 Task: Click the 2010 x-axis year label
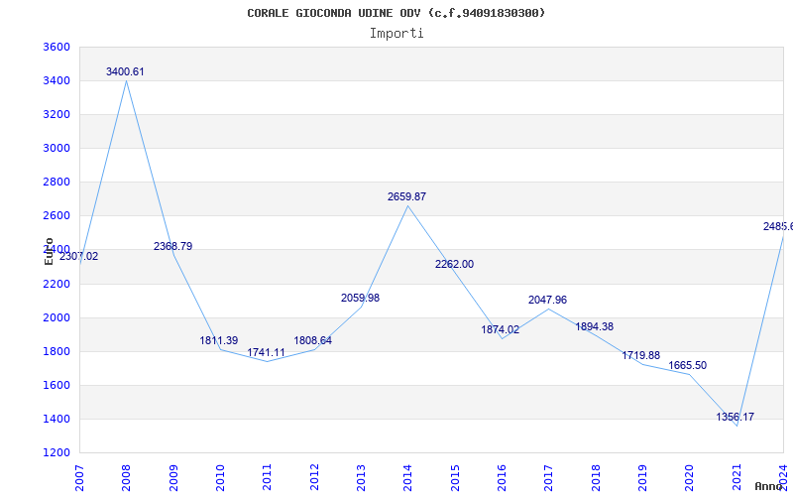(220, 478)
